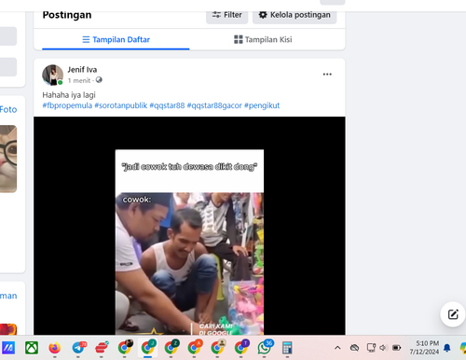Open Chrome window with tan person avatar

(x=217, y=348)
